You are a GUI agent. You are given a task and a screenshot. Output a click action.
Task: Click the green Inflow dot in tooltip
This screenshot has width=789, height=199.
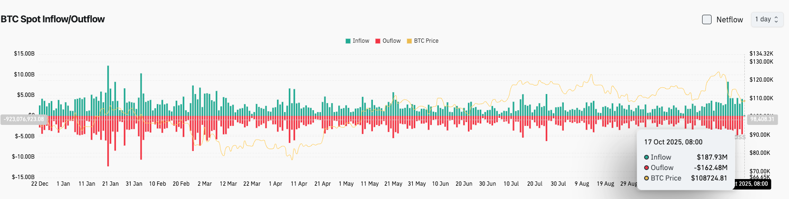(x=646, y=157)
